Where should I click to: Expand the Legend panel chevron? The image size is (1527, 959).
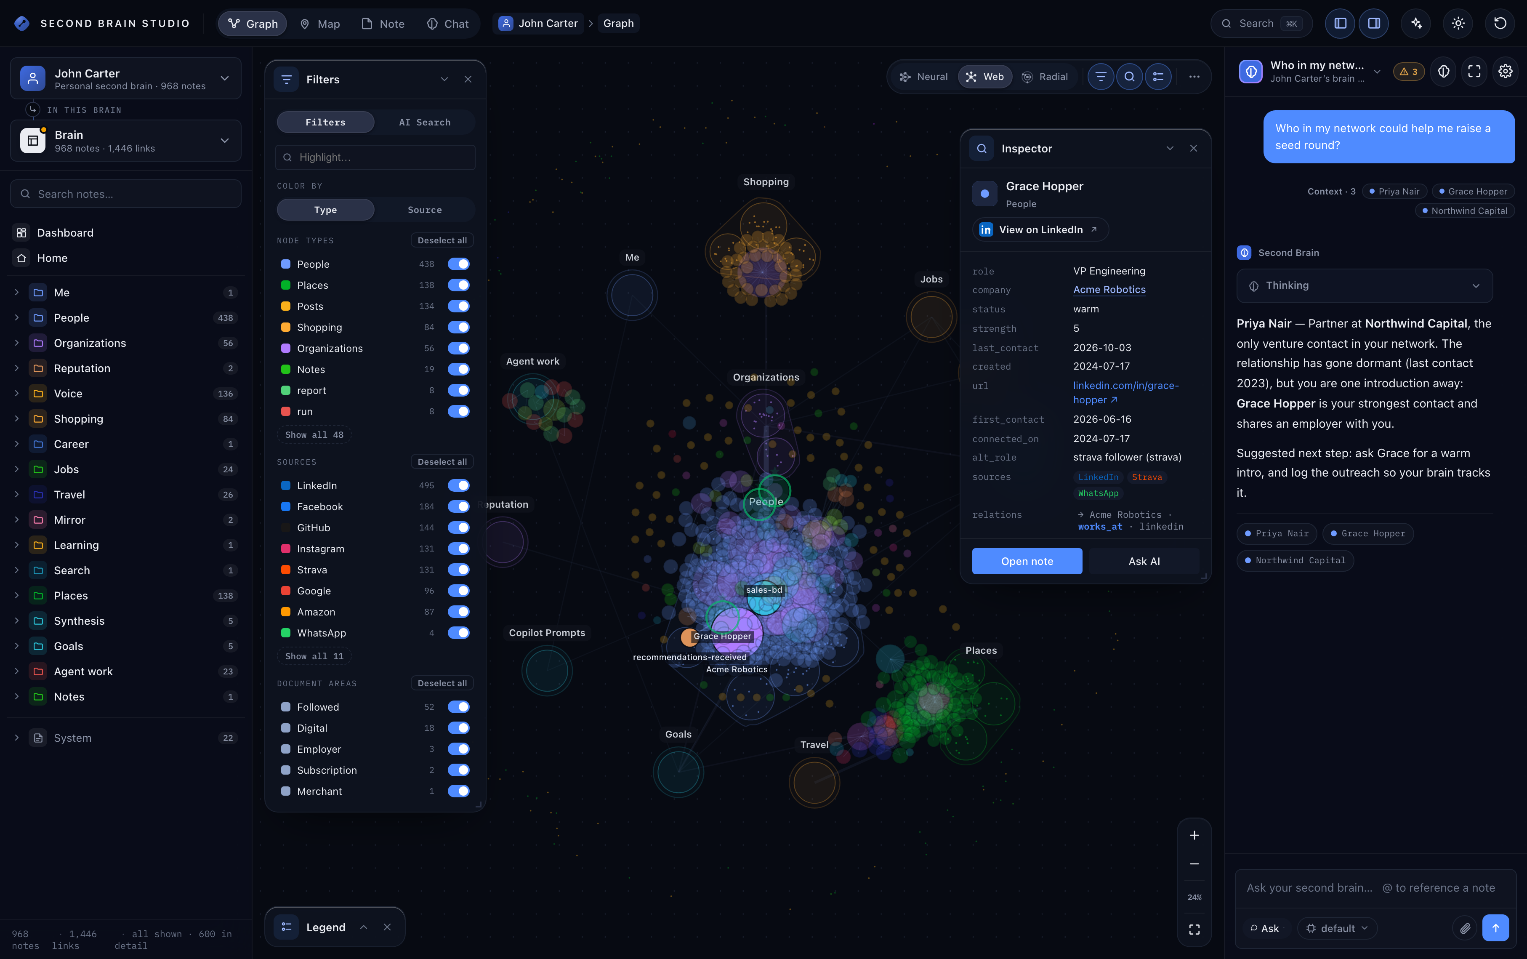(x=364, y=927)
